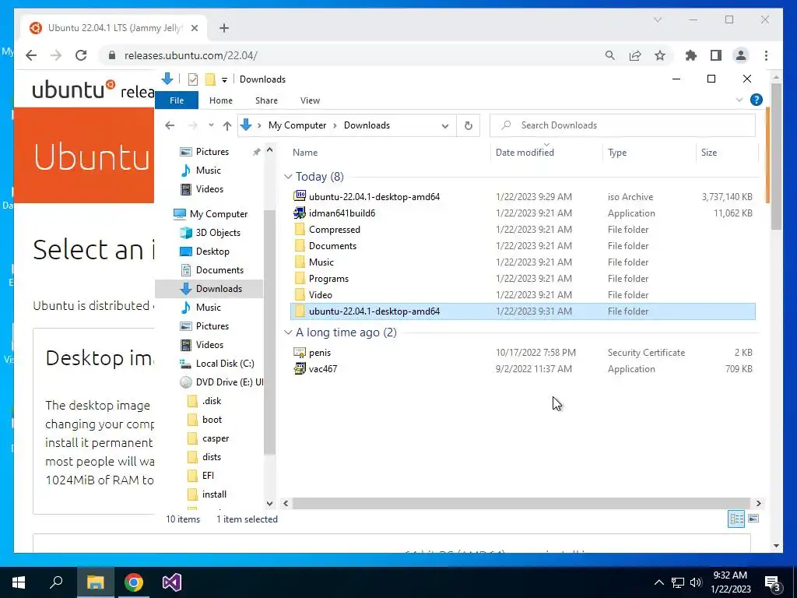This screenshot has width=797, height=598.
Task: Open taskbar search magnifier
Action: [56, 582]
